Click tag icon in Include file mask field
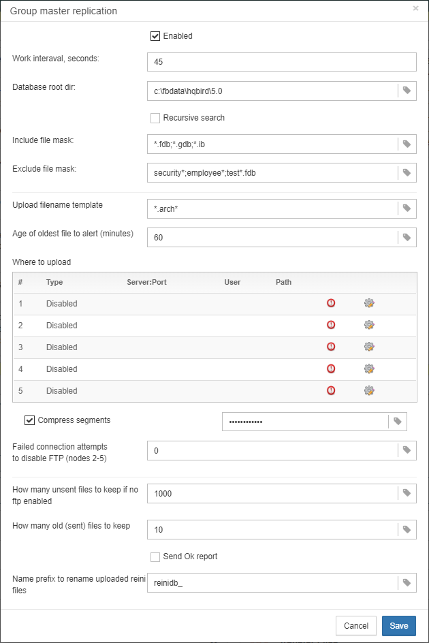This screenshot has width=429, height=643. 407,144
